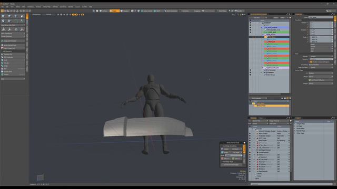The height and width of the screenshot is (189, 337).
Task: Close the floating Vertex Normal Tools popup
Action: (x=244, y=143)
